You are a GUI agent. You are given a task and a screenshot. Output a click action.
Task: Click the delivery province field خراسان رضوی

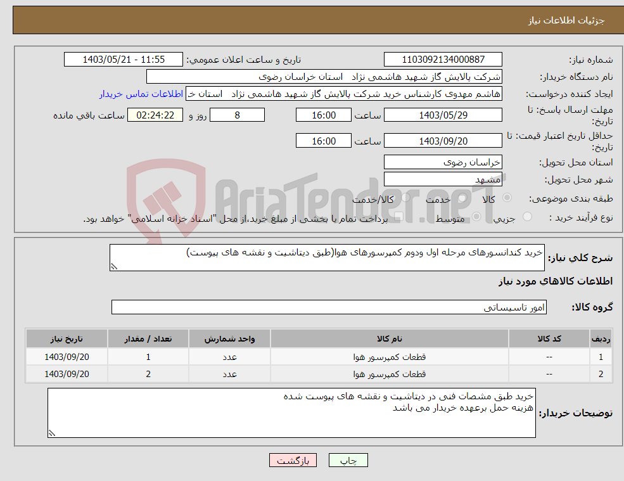click(x=443, y=162)
